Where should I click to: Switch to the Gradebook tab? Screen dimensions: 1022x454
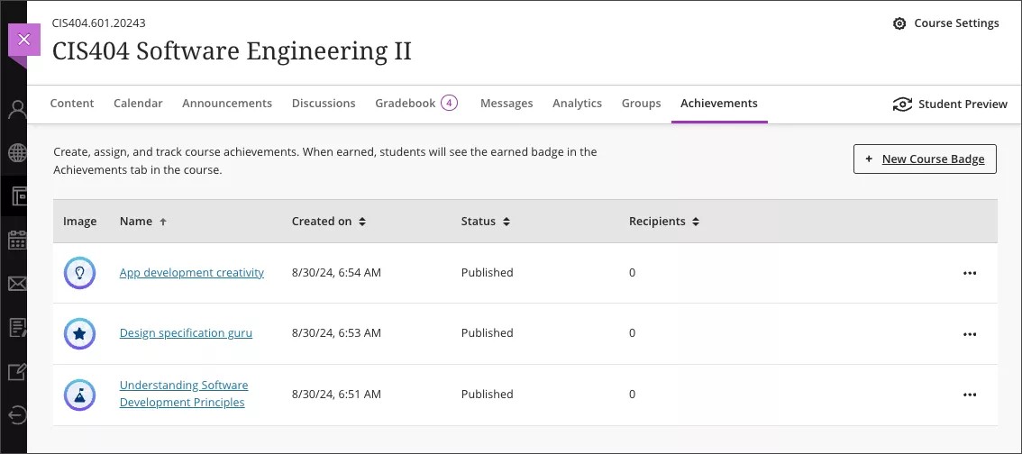(x=406, y=104)
